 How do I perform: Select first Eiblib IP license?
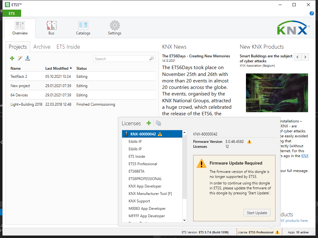click(152, 141)
